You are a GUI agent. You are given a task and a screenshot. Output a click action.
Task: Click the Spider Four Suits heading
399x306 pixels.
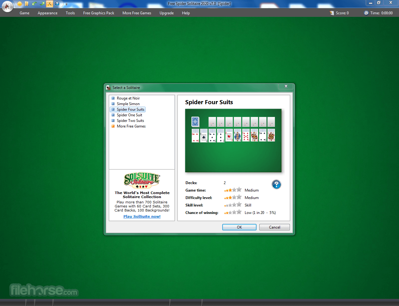(209, 102)
